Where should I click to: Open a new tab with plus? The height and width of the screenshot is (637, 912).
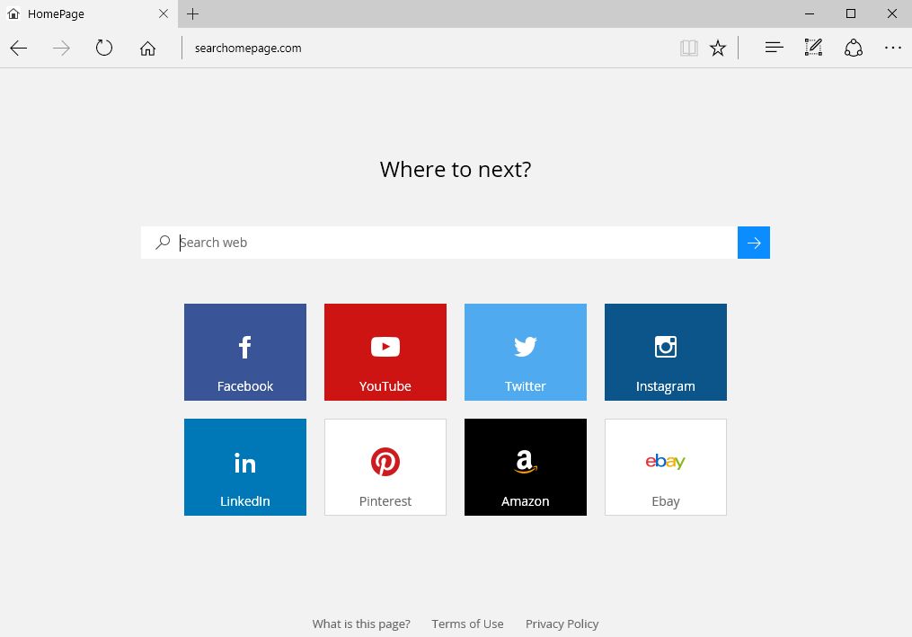click(x=192, y=13)
